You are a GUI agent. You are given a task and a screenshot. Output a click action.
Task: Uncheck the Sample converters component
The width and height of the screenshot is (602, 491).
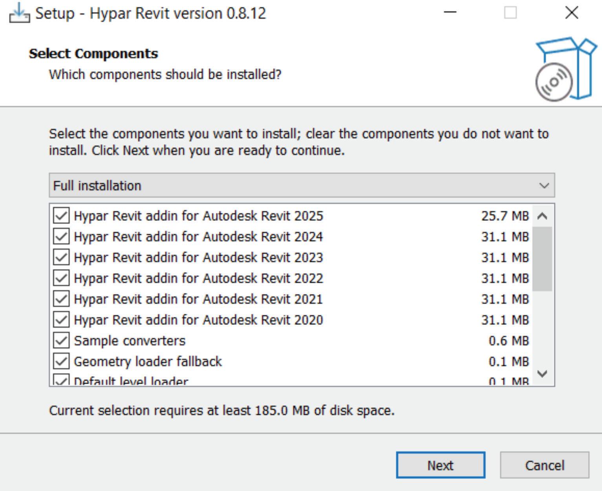61,341
